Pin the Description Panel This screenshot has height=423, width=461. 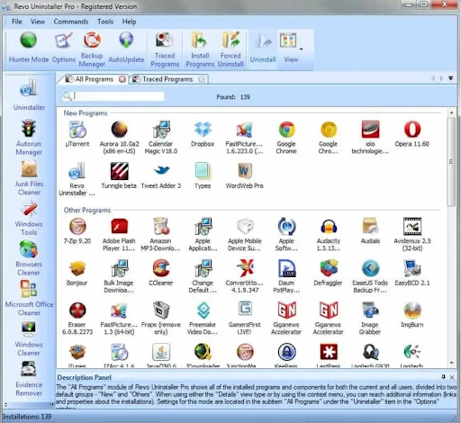443,377
